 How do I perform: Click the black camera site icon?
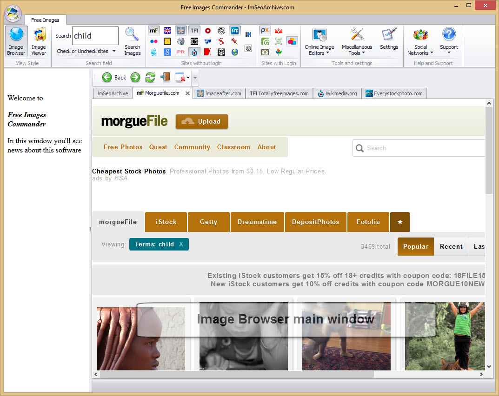click(194, 41)
